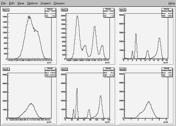
Task: Click the RMS 41.23 value in acc5 stats
Action: [111, 75]
